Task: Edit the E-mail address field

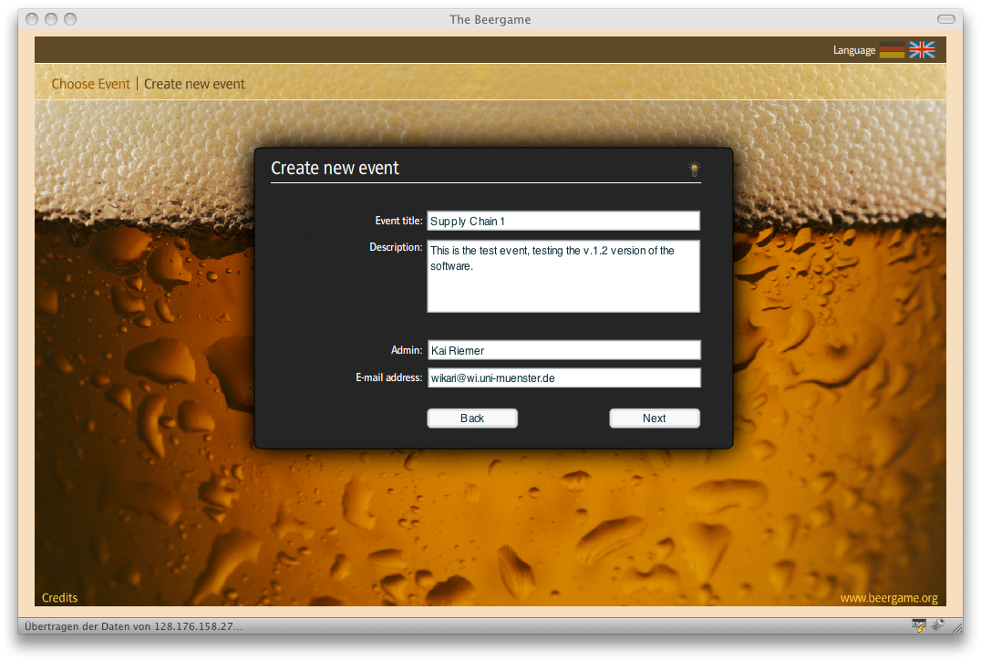Action: coord(563,377)
